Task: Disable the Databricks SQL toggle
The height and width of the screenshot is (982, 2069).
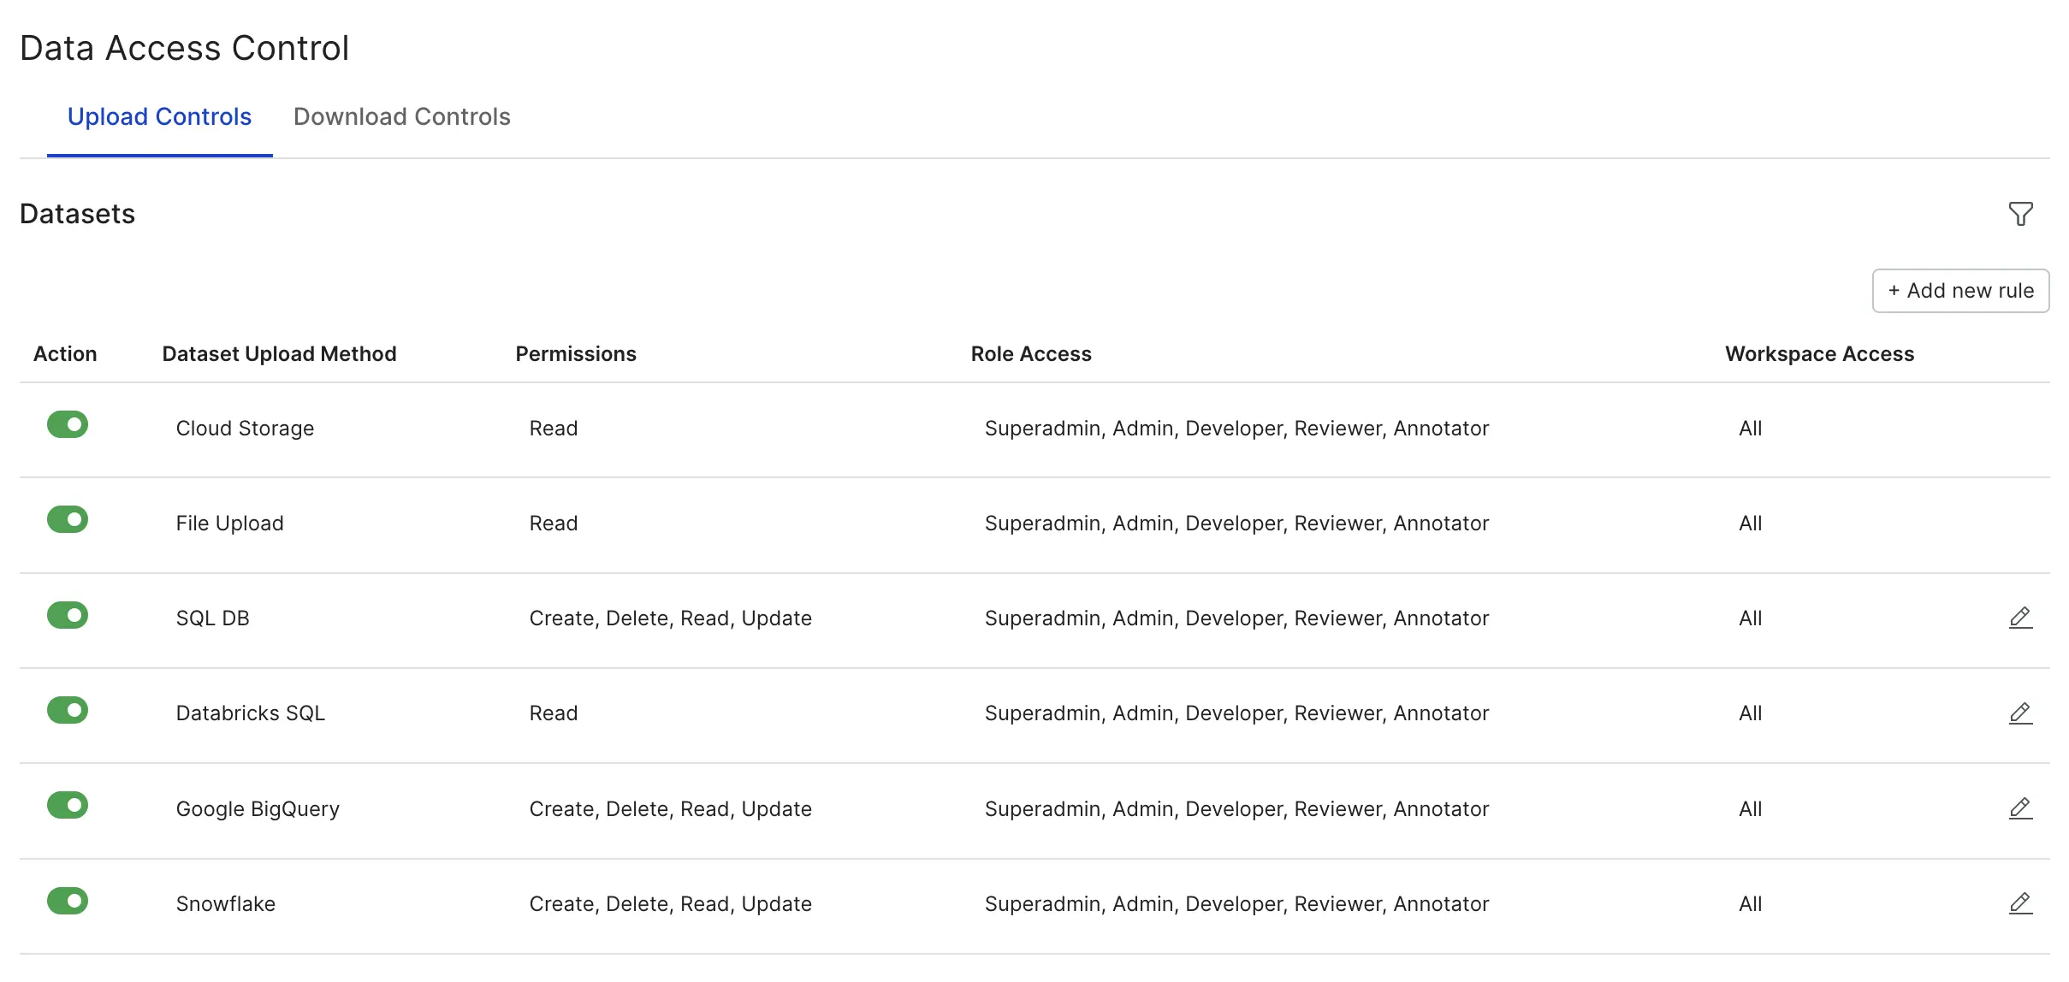Action: [x=68, y=710]
